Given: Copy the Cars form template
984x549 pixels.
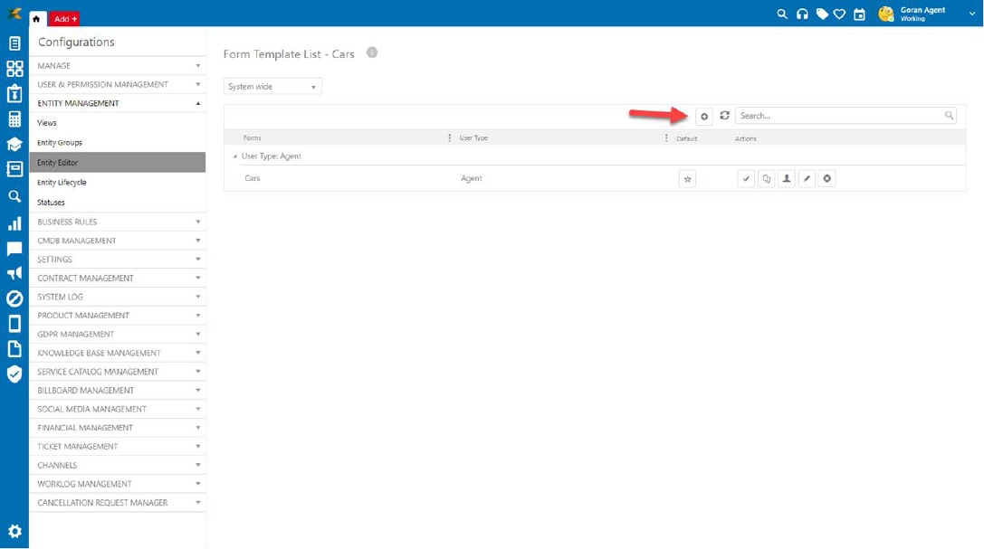Looking at the screenshot, I should click(x=766, y=179).
